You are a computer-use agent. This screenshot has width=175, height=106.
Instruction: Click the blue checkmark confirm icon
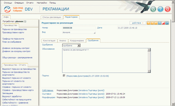coord(167,23)
